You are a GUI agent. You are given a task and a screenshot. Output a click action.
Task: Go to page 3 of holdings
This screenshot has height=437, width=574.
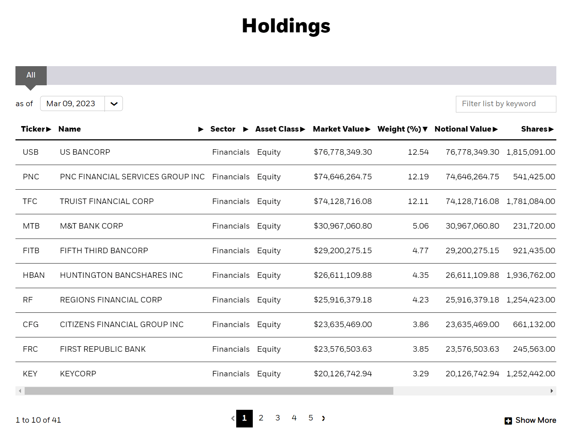[277, 418]
